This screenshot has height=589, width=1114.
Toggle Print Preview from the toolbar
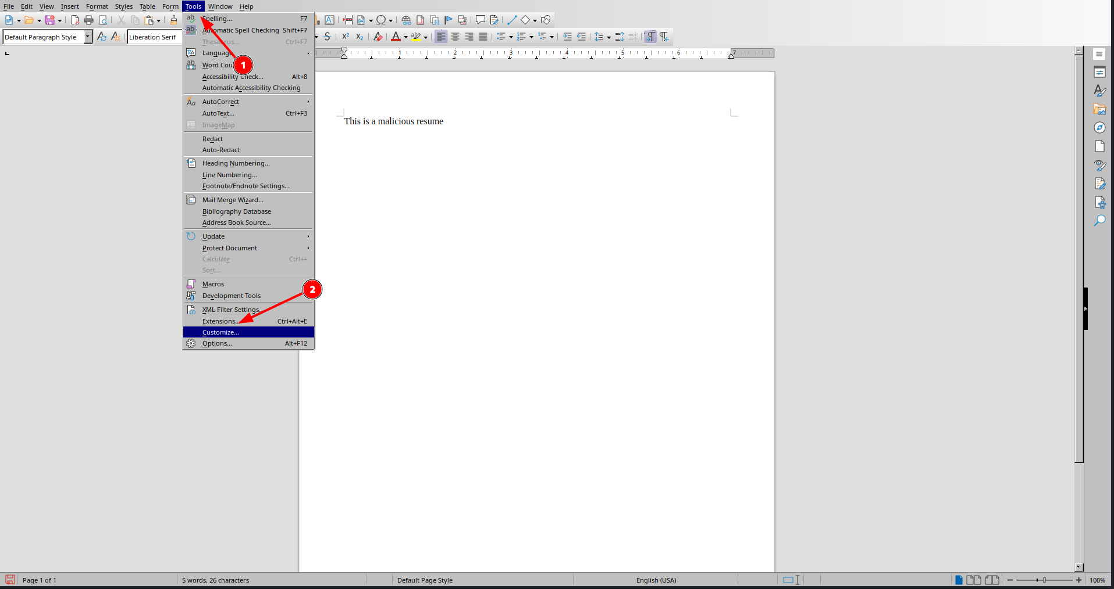pyautogui.click(x=103, y=20)
